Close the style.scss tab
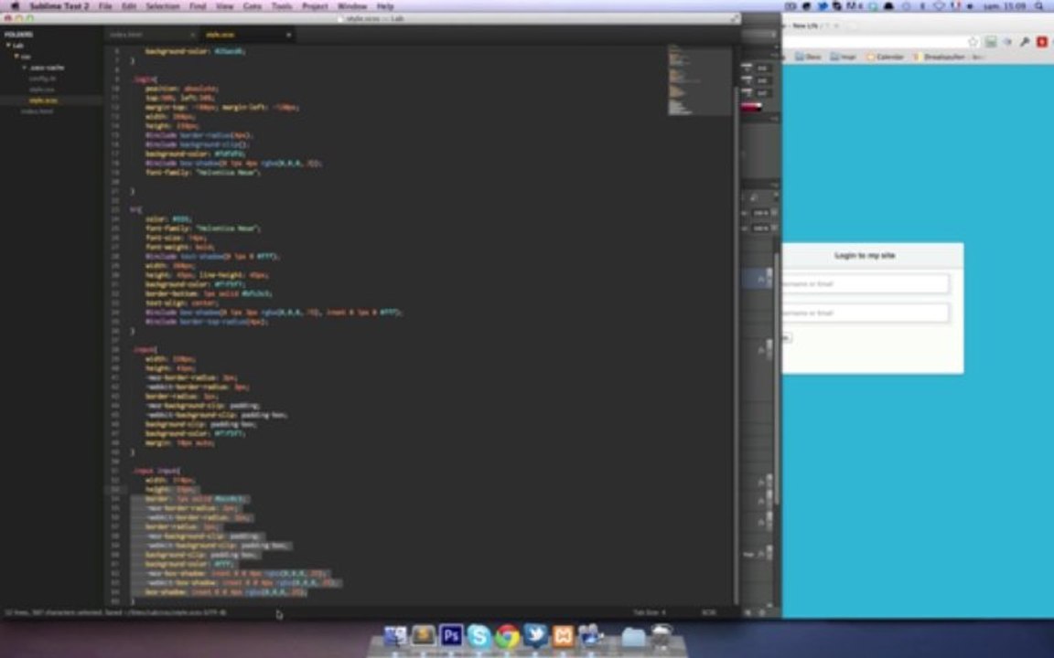1054x658 pixels. click(x=289, y=35)
